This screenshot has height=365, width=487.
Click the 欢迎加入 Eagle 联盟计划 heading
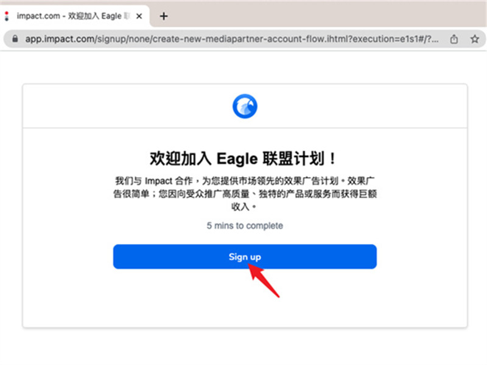[x=243, y=159]
